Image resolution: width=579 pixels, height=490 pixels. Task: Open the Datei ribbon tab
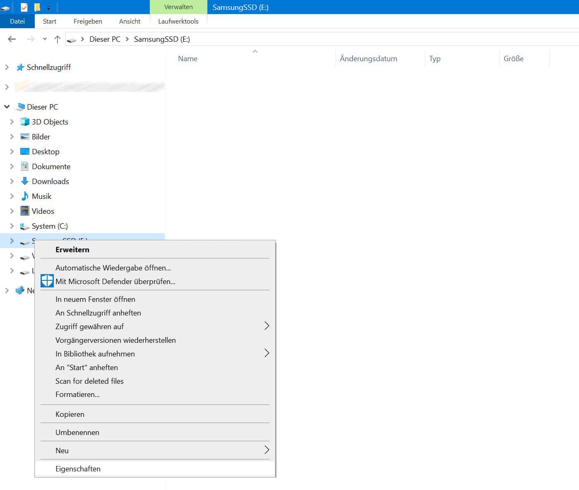click(x=17, y=21)
